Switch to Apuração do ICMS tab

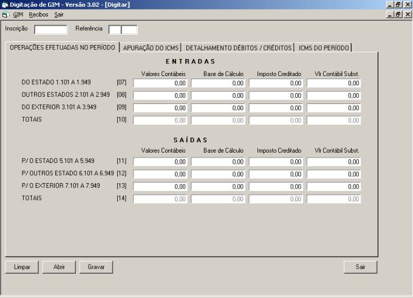pos(151,47)
